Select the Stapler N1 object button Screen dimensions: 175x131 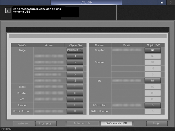coord(153,50)
